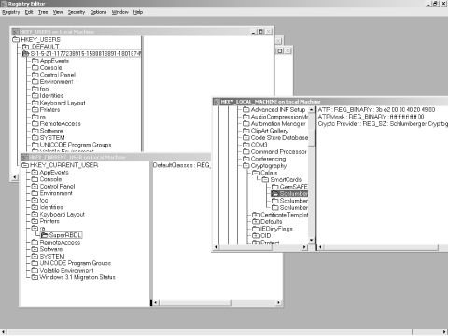Screen dimensions: 449x336
Task: Select Printers in HKEY_CURRENT_USER window
Action: tap(49, 221)
